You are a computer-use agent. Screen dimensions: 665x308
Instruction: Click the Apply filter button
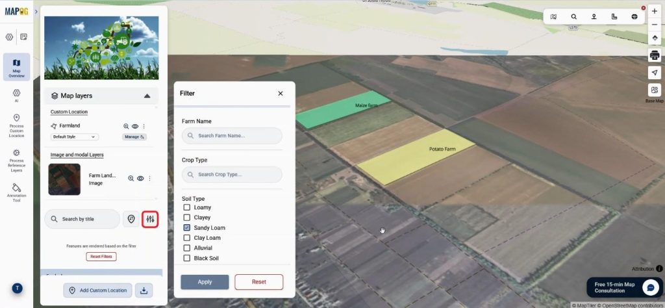205,282
